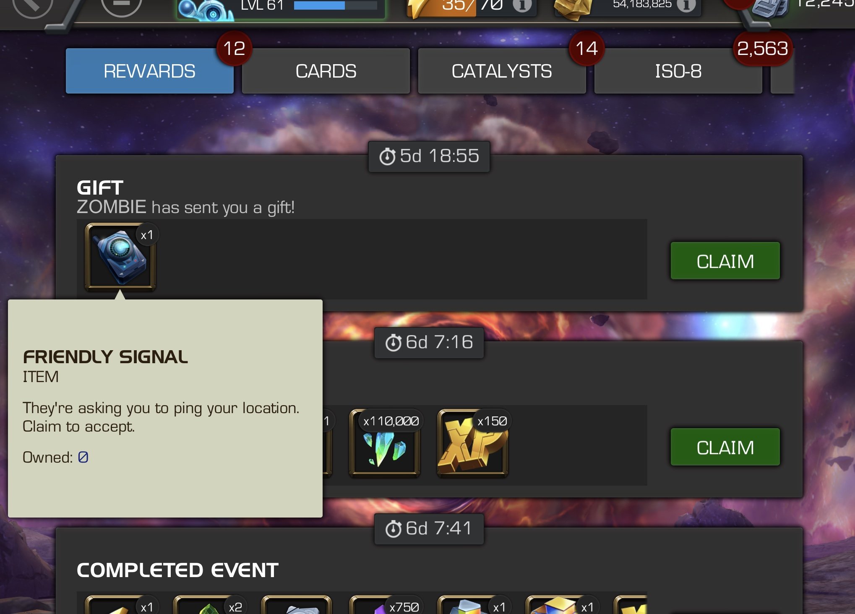Tap the x750 reward item in Completed Event
Viewport: 855px width, 614px height.
pyautogui.click(x=384, y=605)
